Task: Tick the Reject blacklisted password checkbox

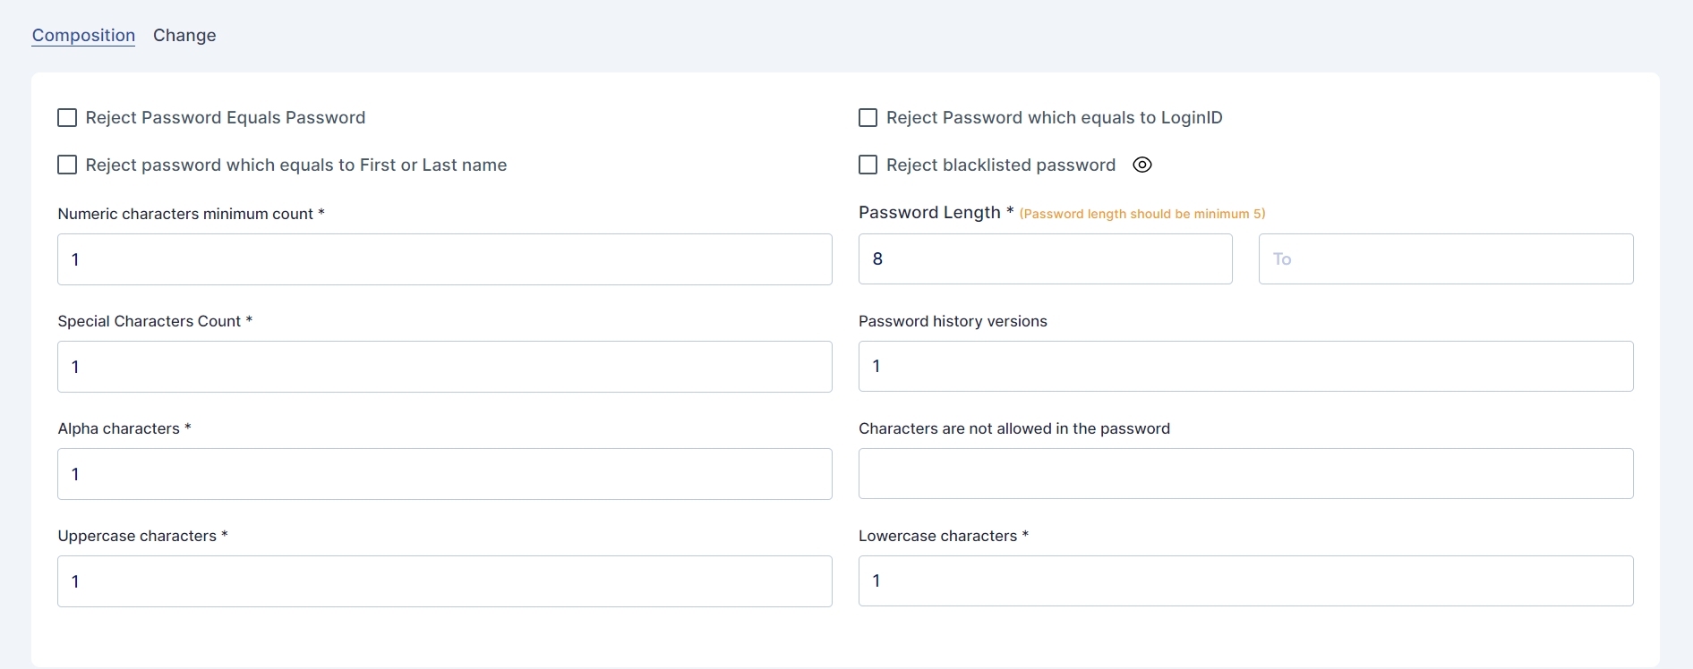Action: pos(868,165)
